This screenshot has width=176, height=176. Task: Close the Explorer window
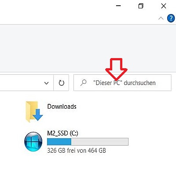163,6
